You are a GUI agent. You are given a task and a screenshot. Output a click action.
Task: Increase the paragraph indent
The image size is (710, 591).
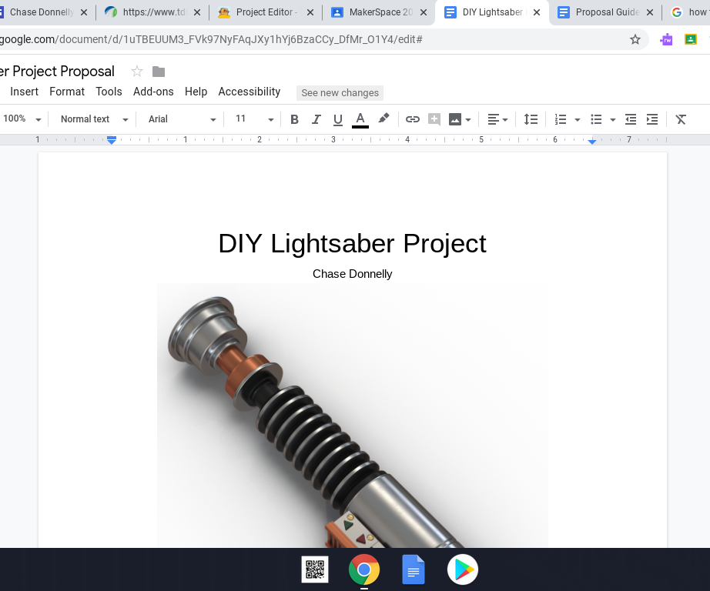(x=652, y=119)
